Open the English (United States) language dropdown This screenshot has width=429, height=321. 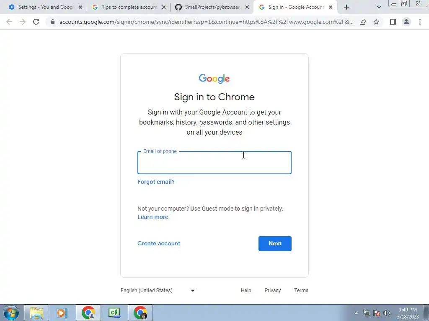(158, 290)
